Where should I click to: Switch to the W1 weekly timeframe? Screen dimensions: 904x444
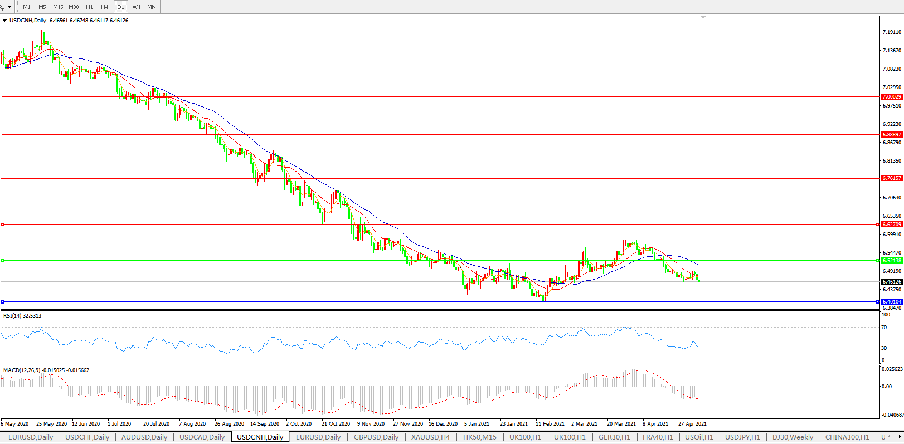[x=137, y=7]
